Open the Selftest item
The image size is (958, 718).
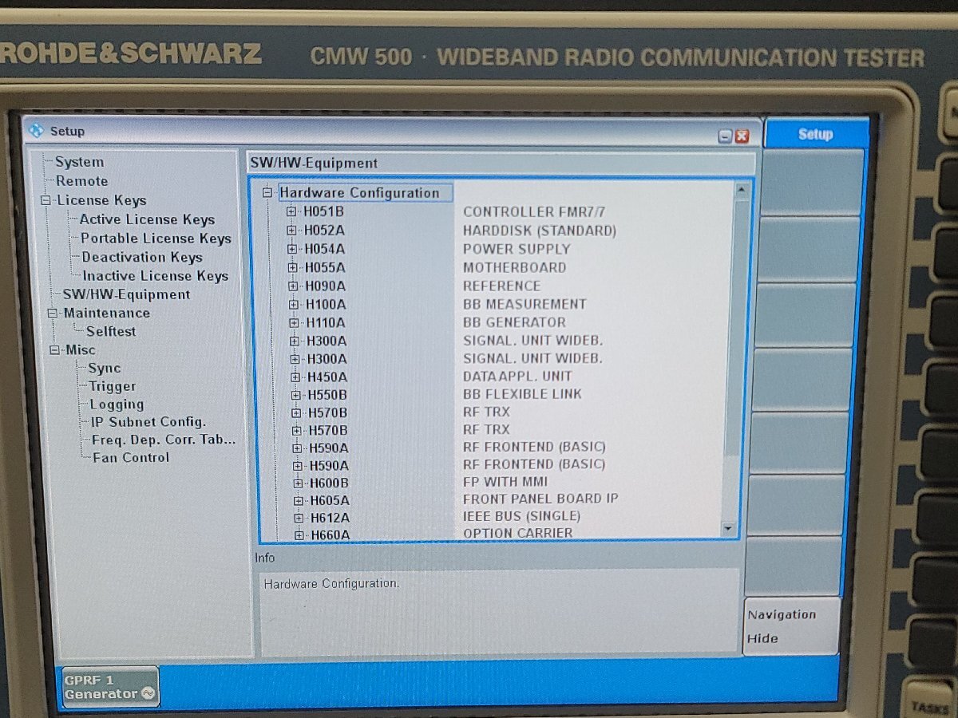[x=111, y=331]
